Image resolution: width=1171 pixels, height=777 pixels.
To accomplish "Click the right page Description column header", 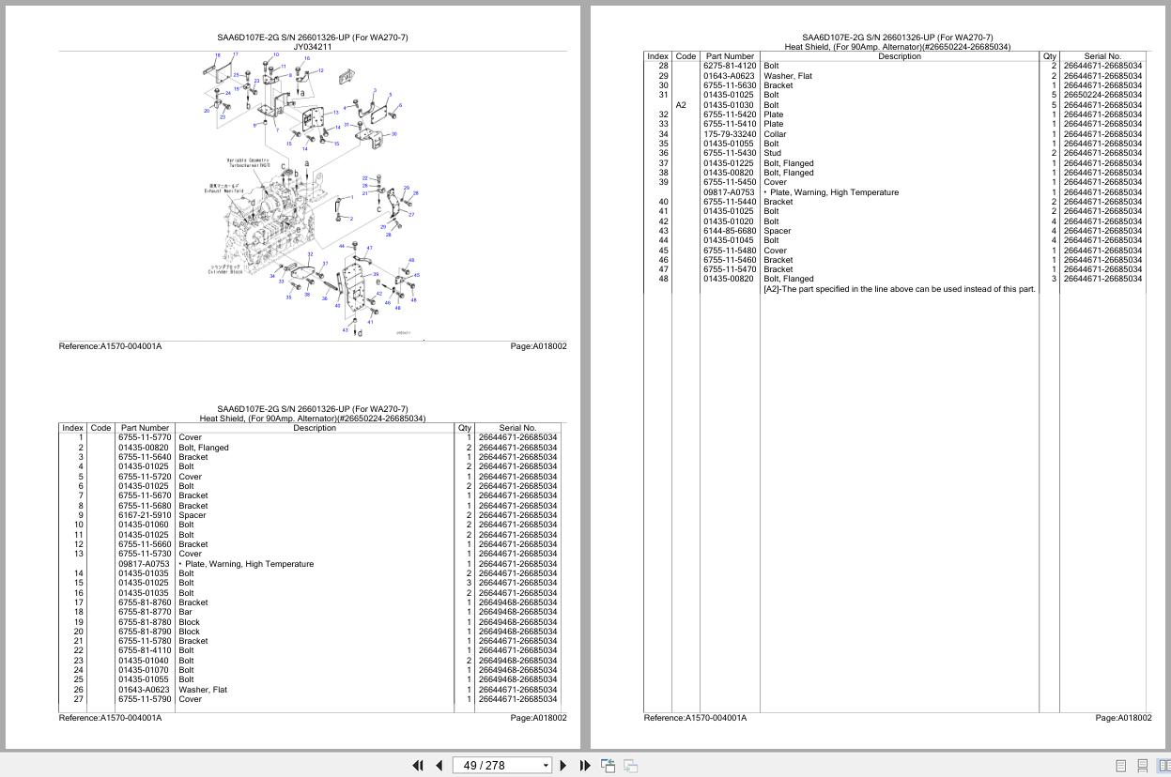I will pyautogui.click(x=900, y=56).
